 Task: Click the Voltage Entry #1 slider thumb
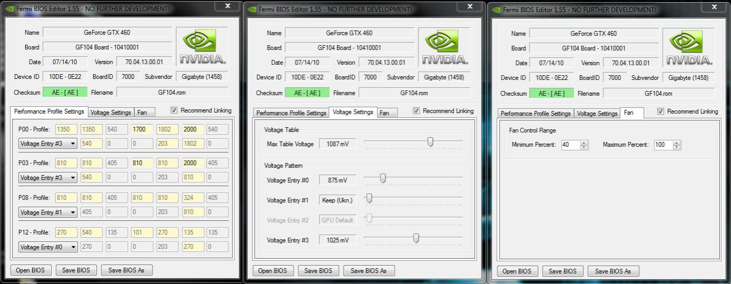[369, 198]
